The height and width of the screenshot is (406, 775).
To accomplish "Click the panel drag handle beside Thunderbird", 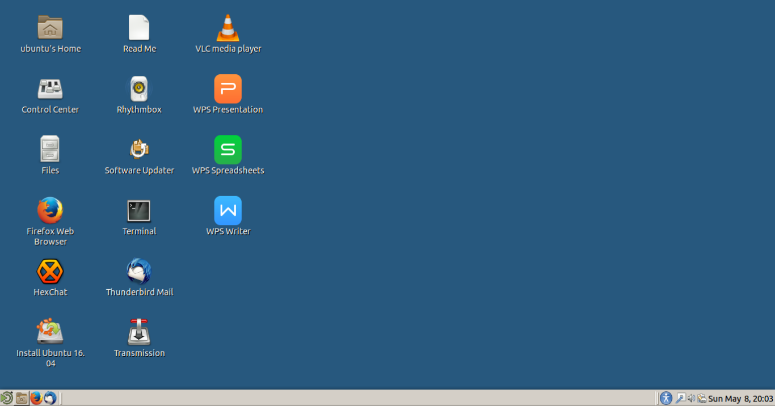I will point(60,399).
